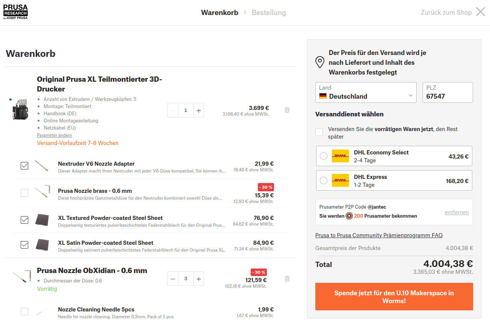490x322 pixels.
Task: Open the Land country dropdown
Action: tap(366, 92)
